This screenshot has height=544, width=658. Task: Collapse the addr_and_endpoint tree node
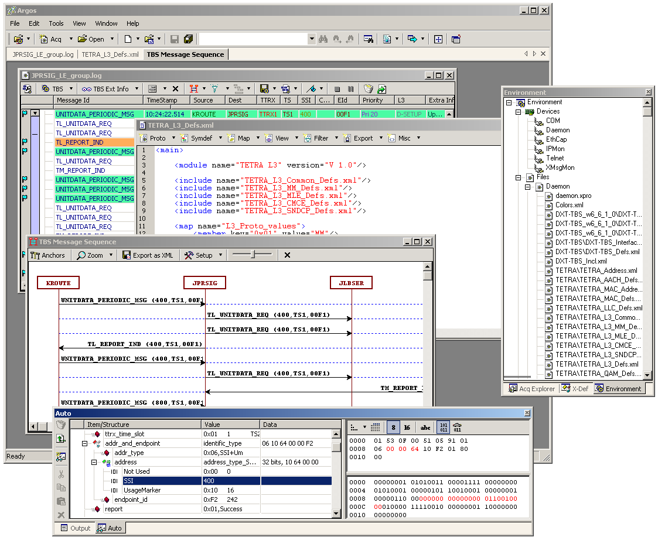click(85, 444)
